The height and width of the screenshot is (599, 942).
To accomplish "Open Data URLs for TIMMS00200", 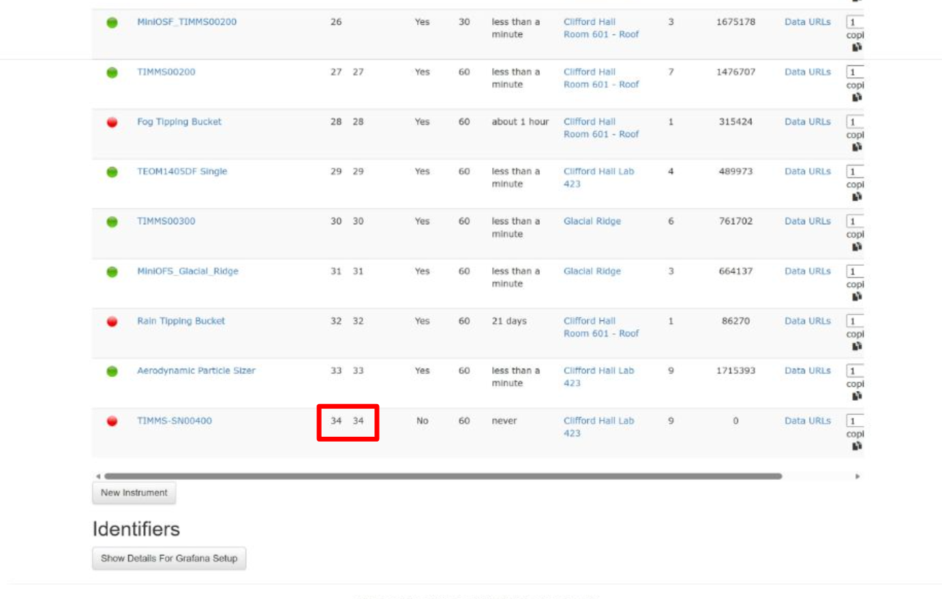I will pyautogui.click(x=807, y=72).
